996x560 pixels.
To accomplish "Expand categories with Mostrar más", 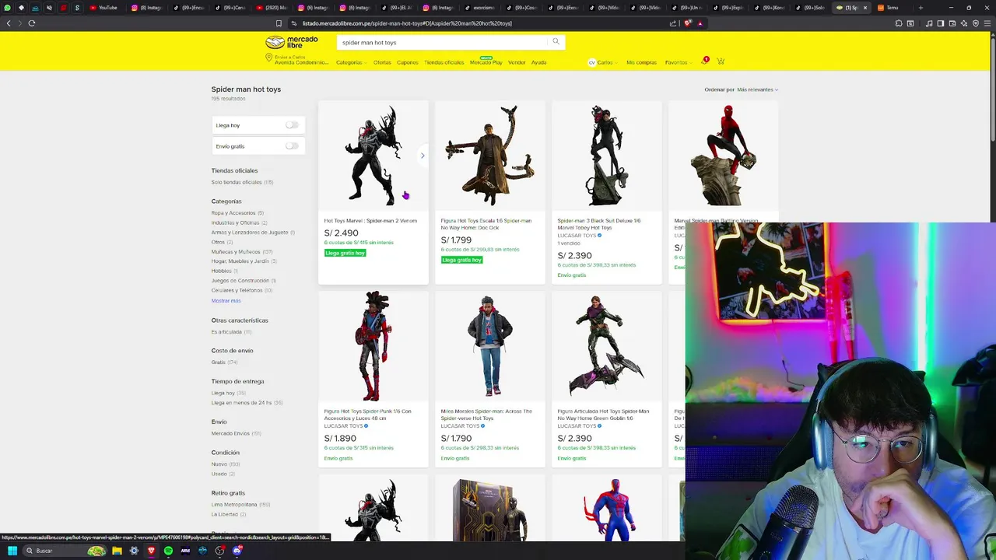I will point(226,300).
